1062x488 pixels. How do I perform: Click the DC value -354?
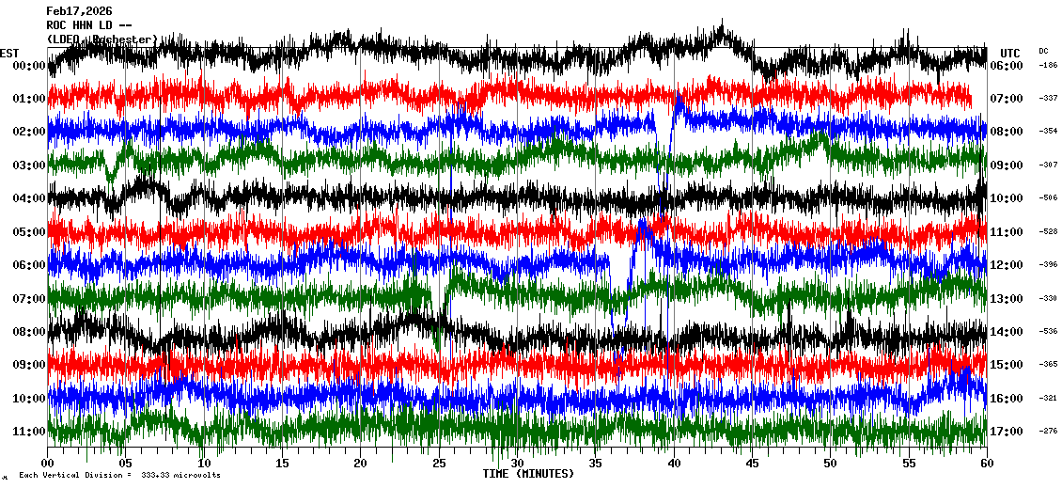1048,131
